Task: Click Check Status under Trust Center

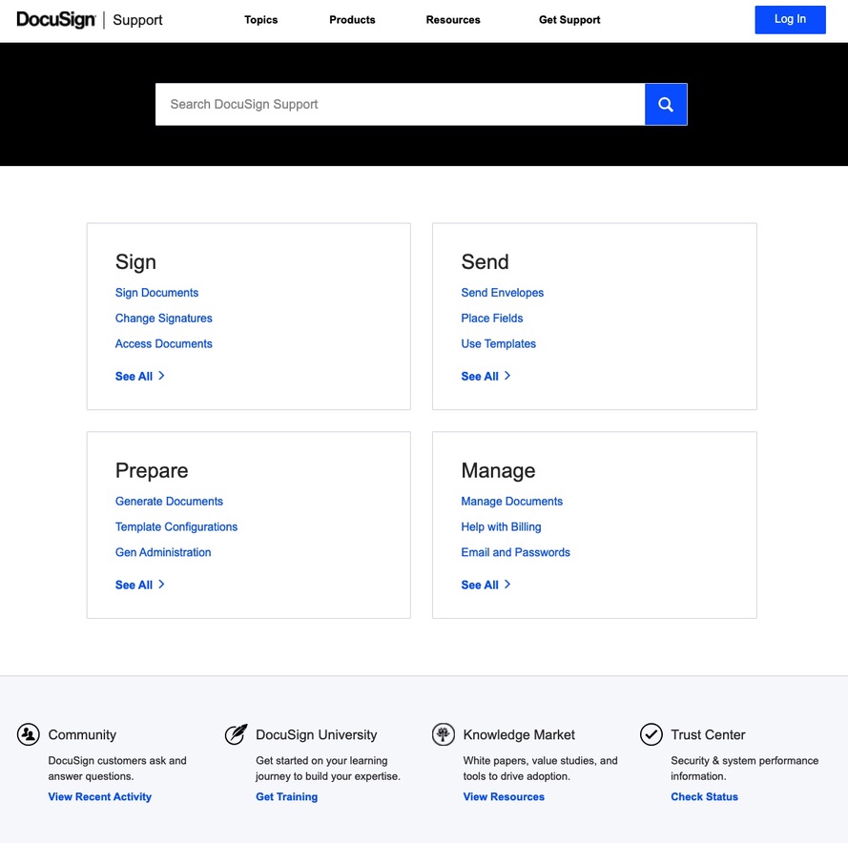Action: coord(705,796)
